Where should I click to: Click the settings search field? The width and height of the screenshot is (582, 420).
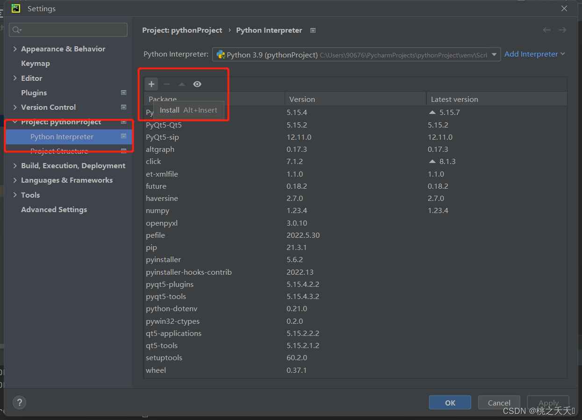(x=68, y=30)
